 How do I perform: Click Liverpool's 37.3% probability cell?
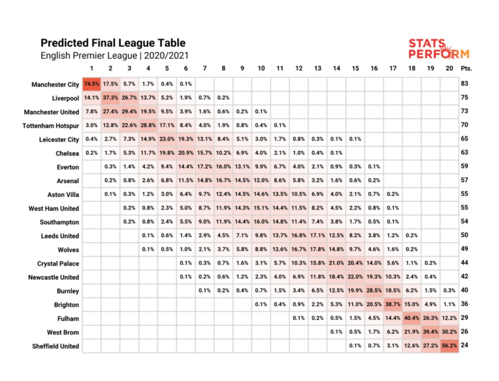[x=110, y=97]
